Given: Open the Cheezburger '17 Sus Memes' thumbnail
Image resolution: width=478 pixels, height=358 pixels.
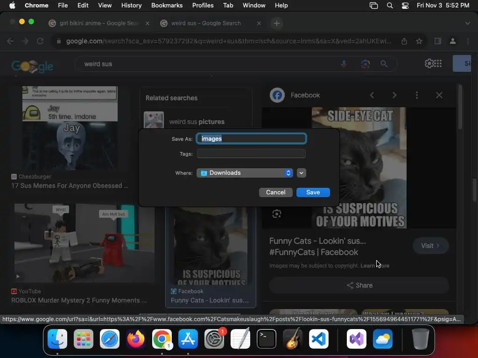Looking at the screenshot, I should point(70,128).
